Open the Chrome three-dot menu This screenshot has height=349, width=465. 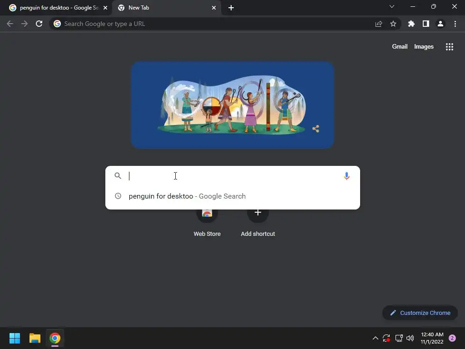coord(455,24)
